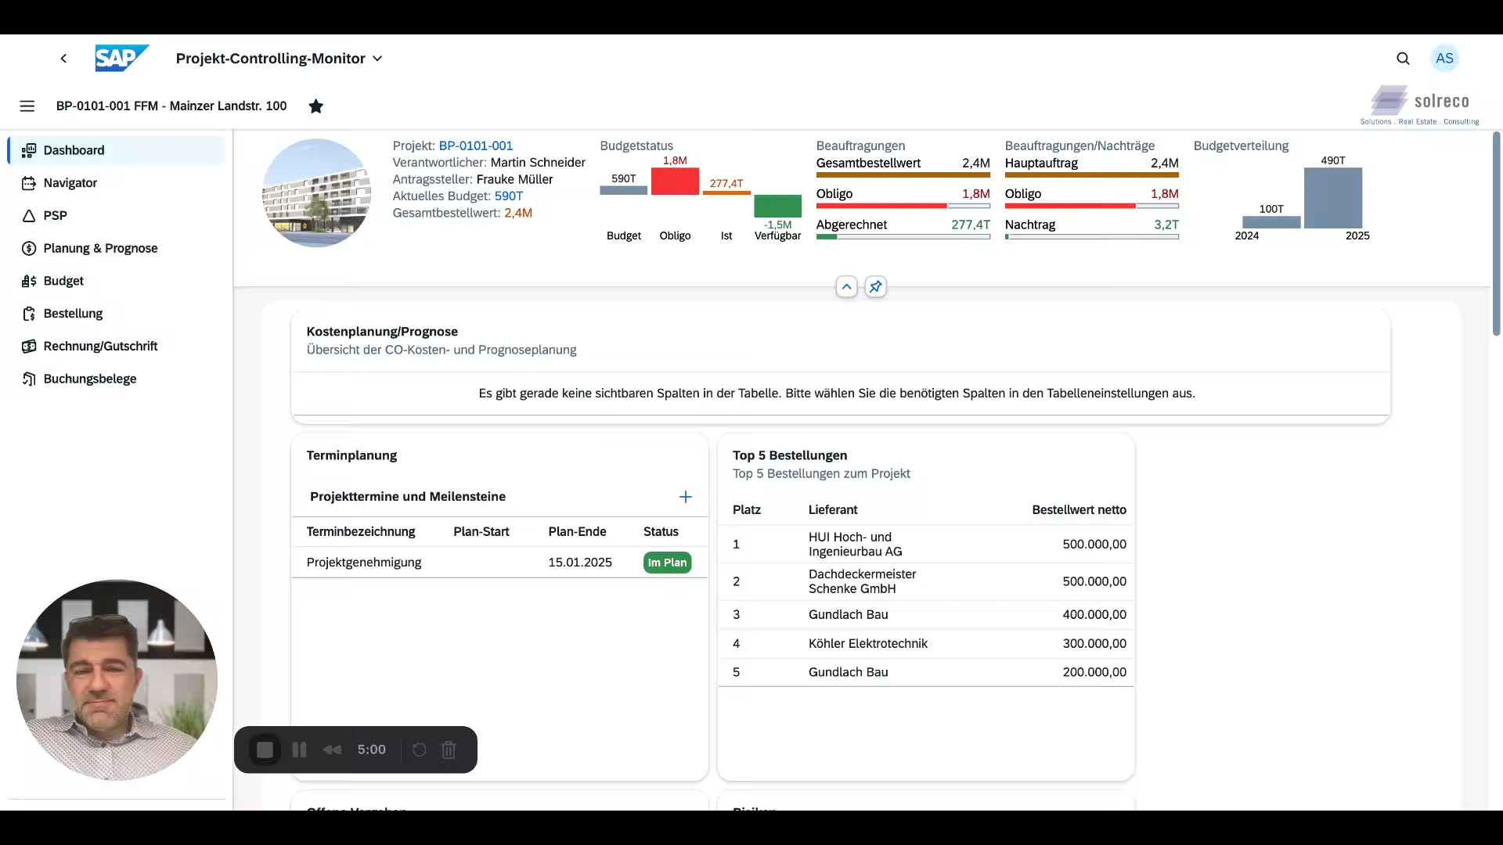
Task: Add a milestone with the plus icon
Action: [685, 497]
